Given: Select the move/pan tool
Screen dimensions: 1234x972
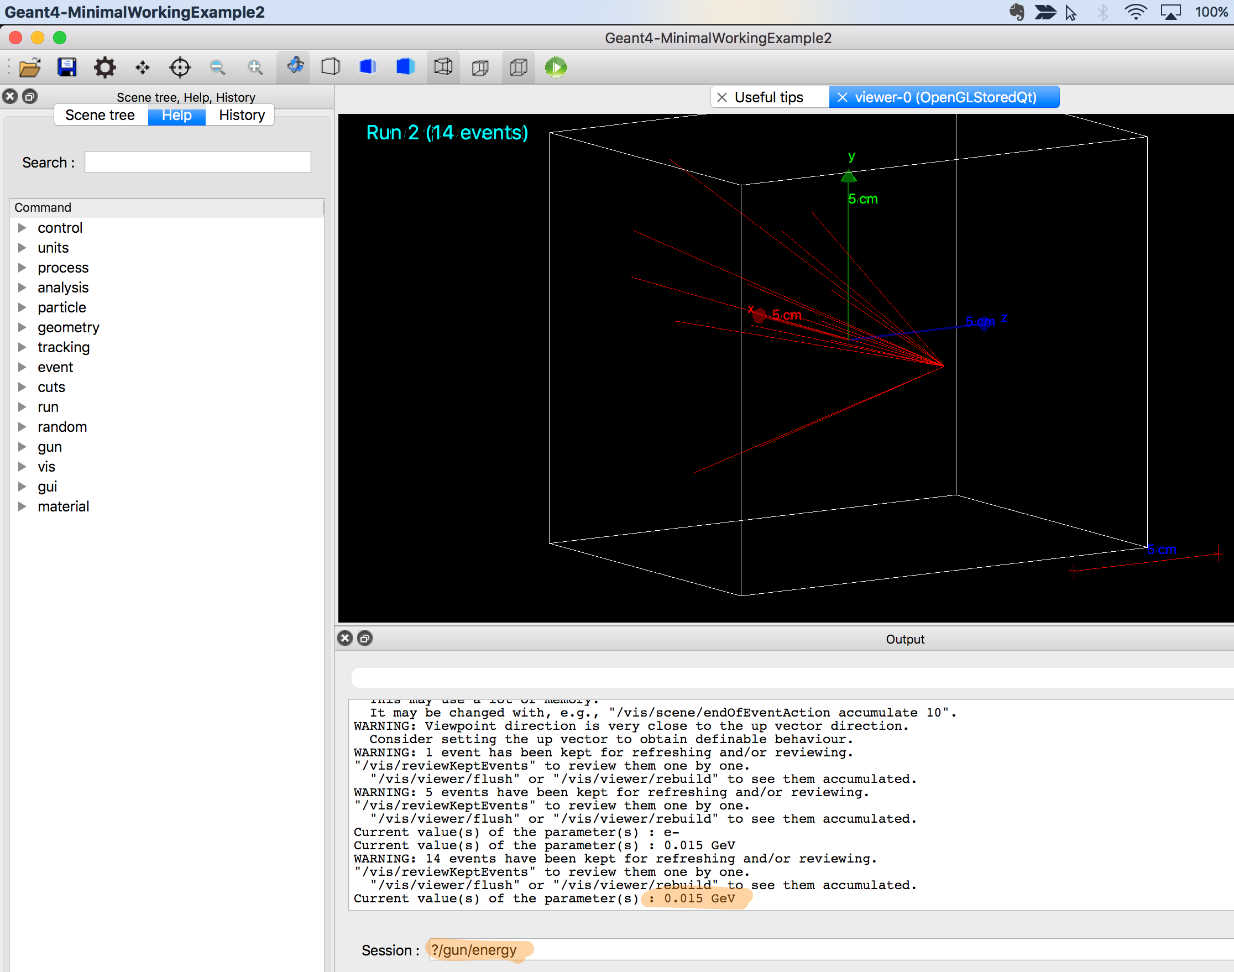Looking at the screenshot, I should [x=142, y=66].
